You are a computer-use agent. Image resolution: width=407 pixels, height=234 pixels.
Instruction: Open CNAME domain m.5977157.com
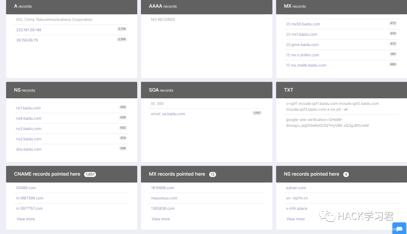pos(29,208)
